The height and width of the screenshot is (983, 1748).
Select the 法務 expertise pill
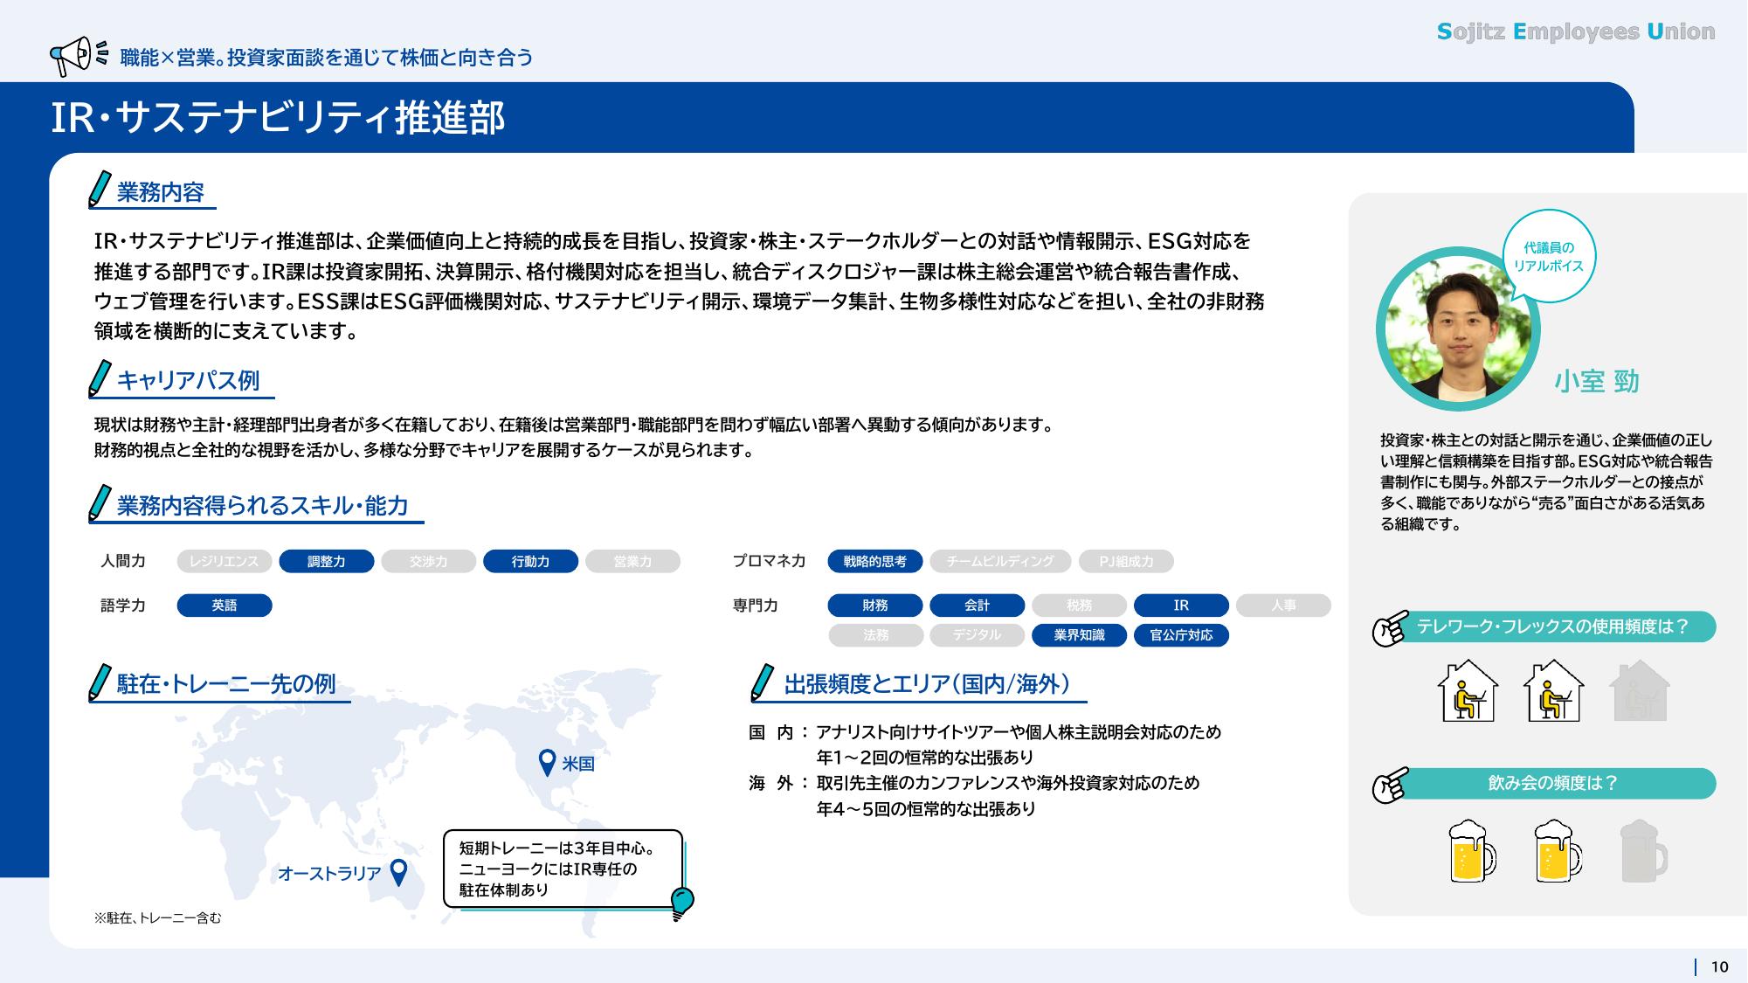(x=875, y=635)
